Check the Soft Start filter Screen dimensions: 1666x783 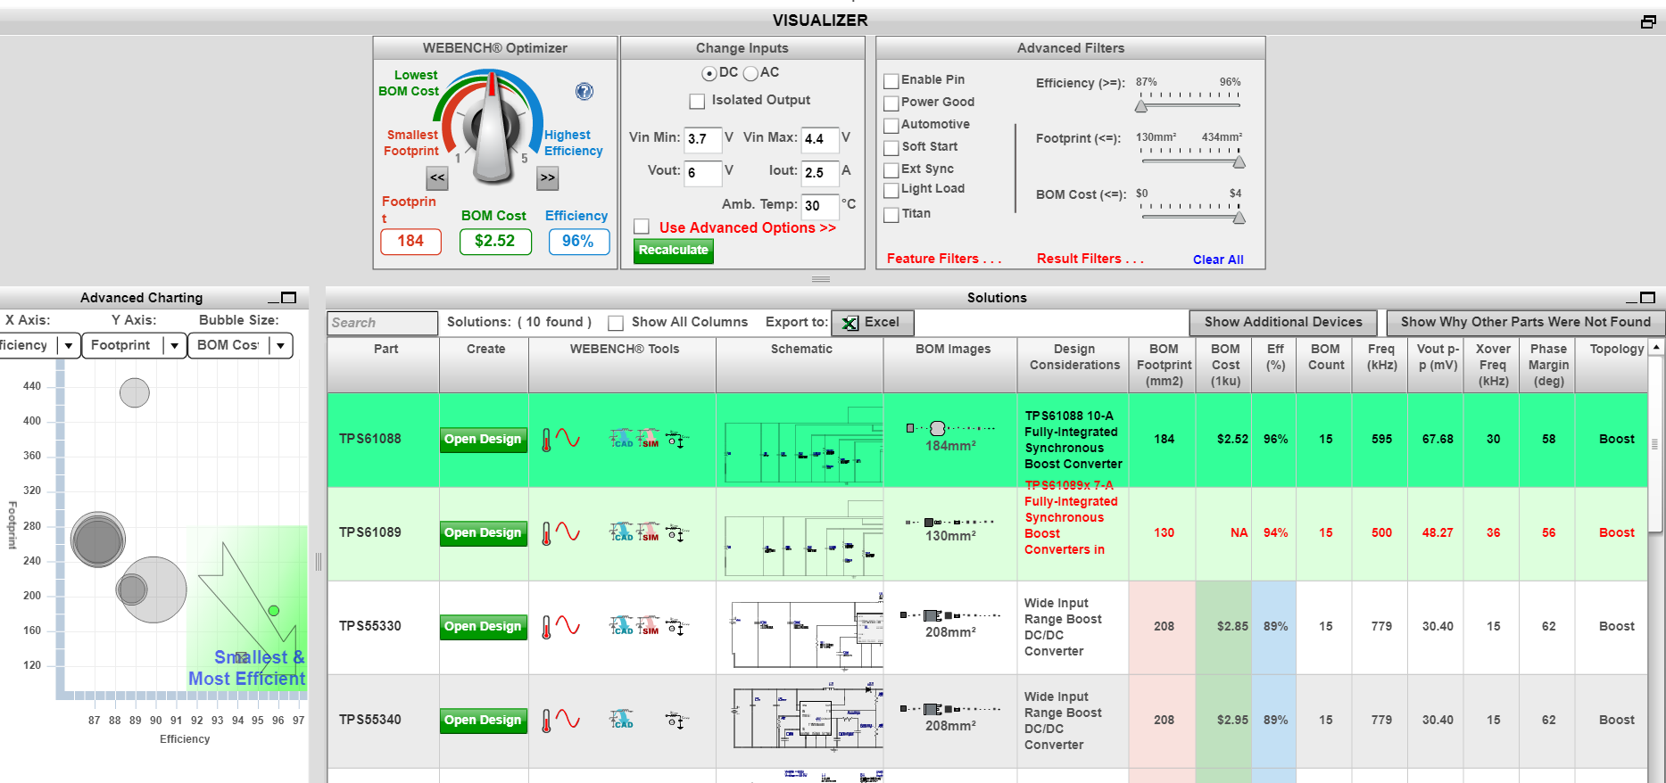pos(891,148)
